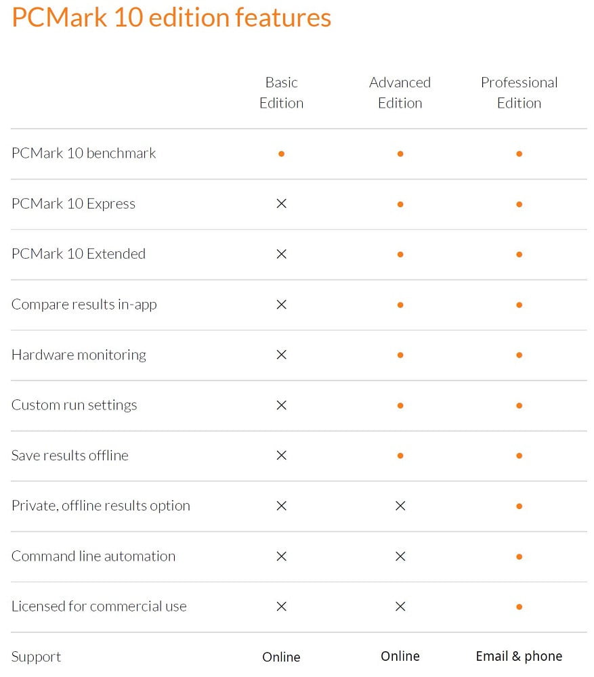Screen dimensions: 594x677
Task: Click Professional dot in Compare results in-app row
Action: click(519, 305)
